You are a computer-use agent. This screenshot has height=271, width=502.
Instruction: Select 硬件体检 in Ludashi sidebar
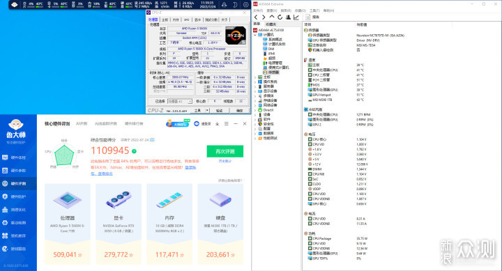(18, 157)
